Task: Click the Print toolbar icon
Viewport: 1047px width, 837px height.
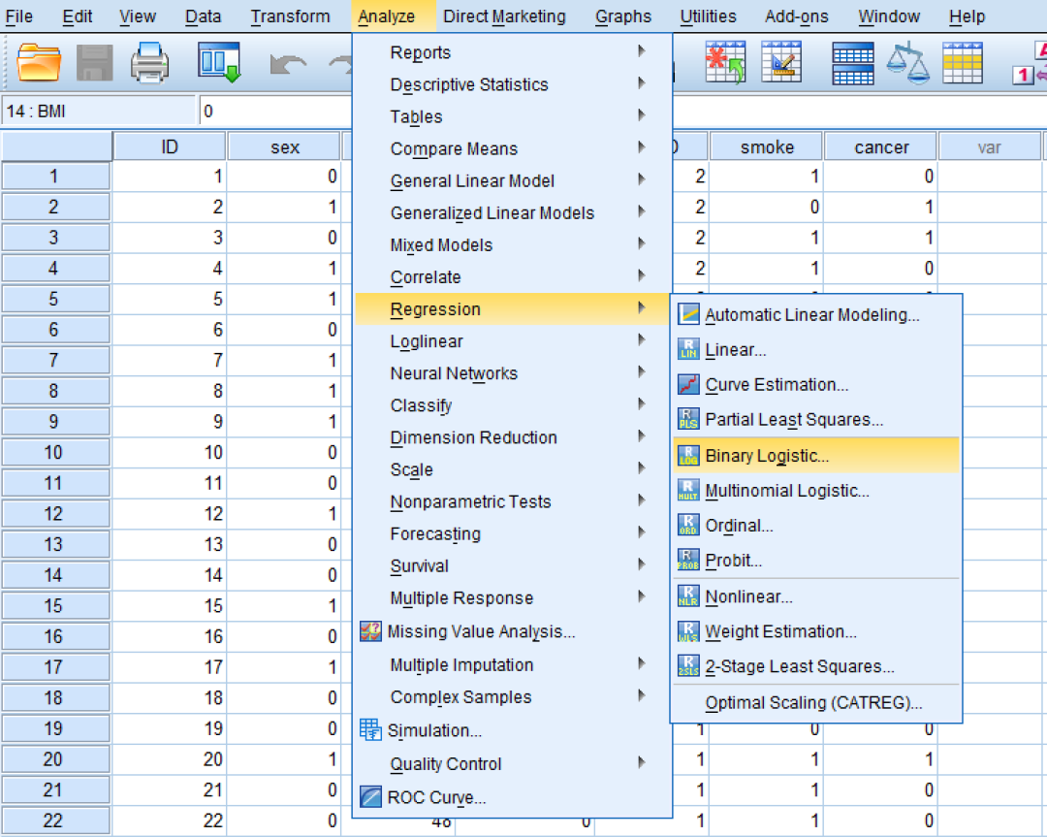Action: (x=149, y=62)
